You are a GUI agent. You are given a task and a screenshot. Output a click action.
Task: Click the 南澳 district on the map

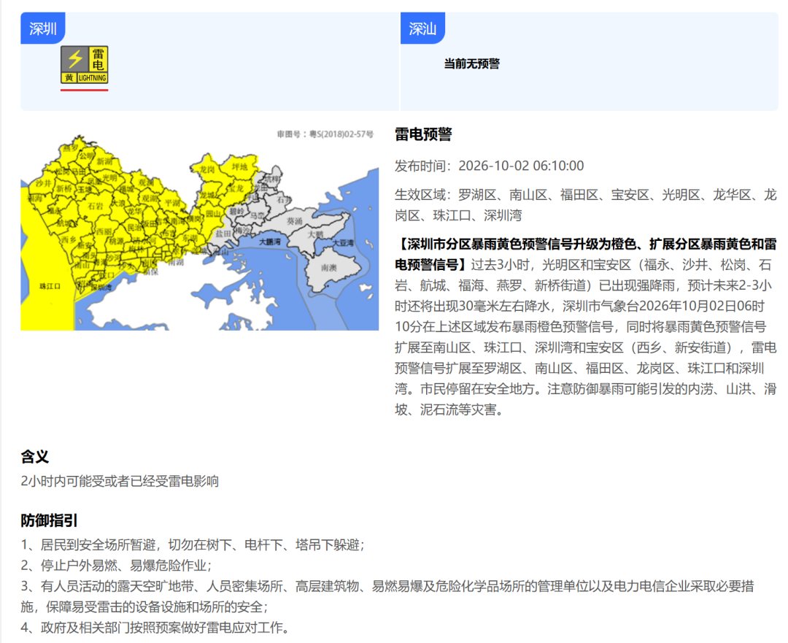point(328,267)
